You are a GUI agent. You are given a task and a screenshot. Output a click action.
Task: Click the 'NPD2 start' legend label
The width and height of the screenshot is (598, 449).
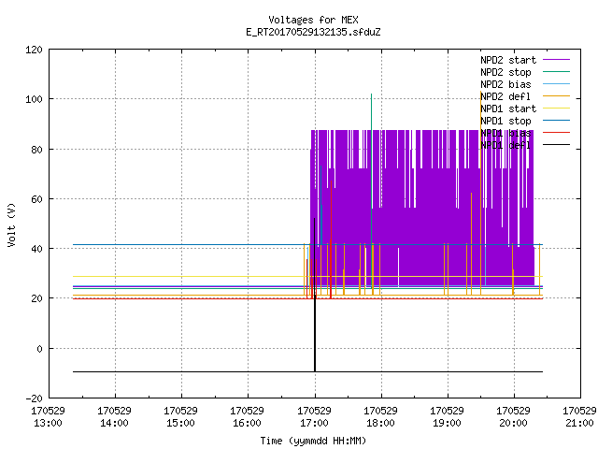click(x=508, y=60)
